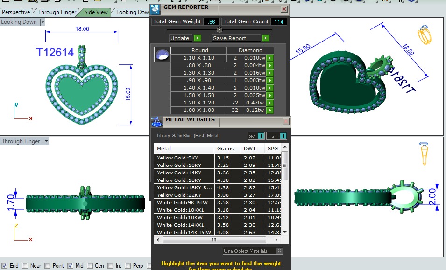The width and height of the screenshot is (446, 270).
Task: Click the round diamond gem thumbnail
Action: (x=162, y=55)
